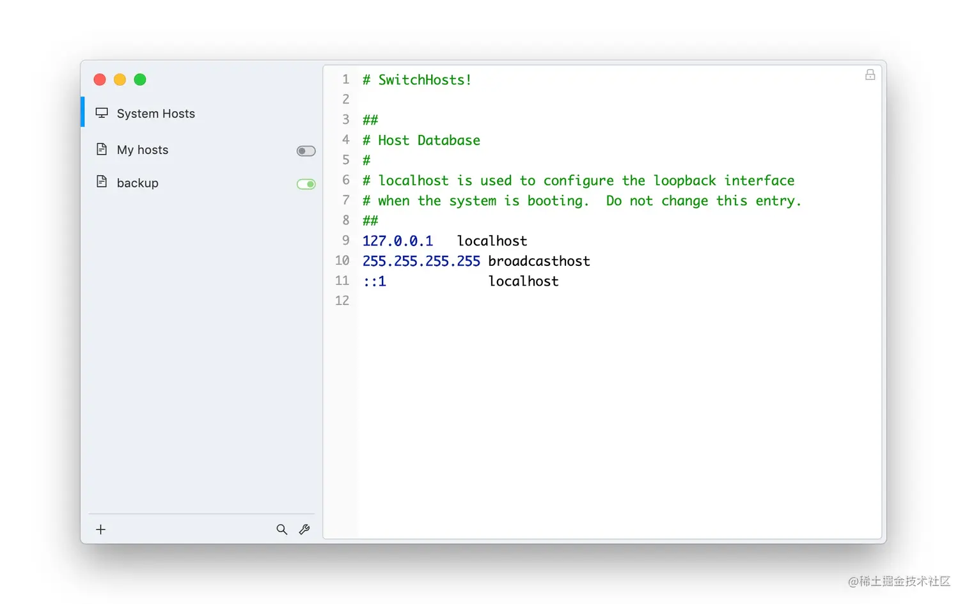This screenshot has height=604, width=967.
Task: Click the file icon next to My hosts
Action: pos(102,150)
